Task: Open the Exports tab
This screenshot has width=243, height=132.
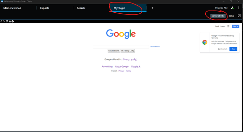Action: click(x=45, y=8)
